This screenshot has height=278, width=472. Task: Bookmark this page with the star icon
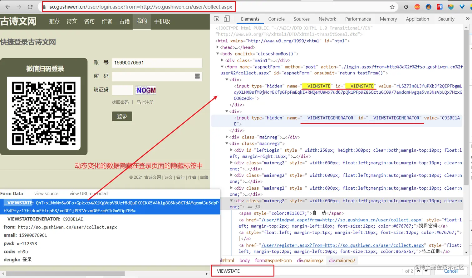click(x=392, y=7)
